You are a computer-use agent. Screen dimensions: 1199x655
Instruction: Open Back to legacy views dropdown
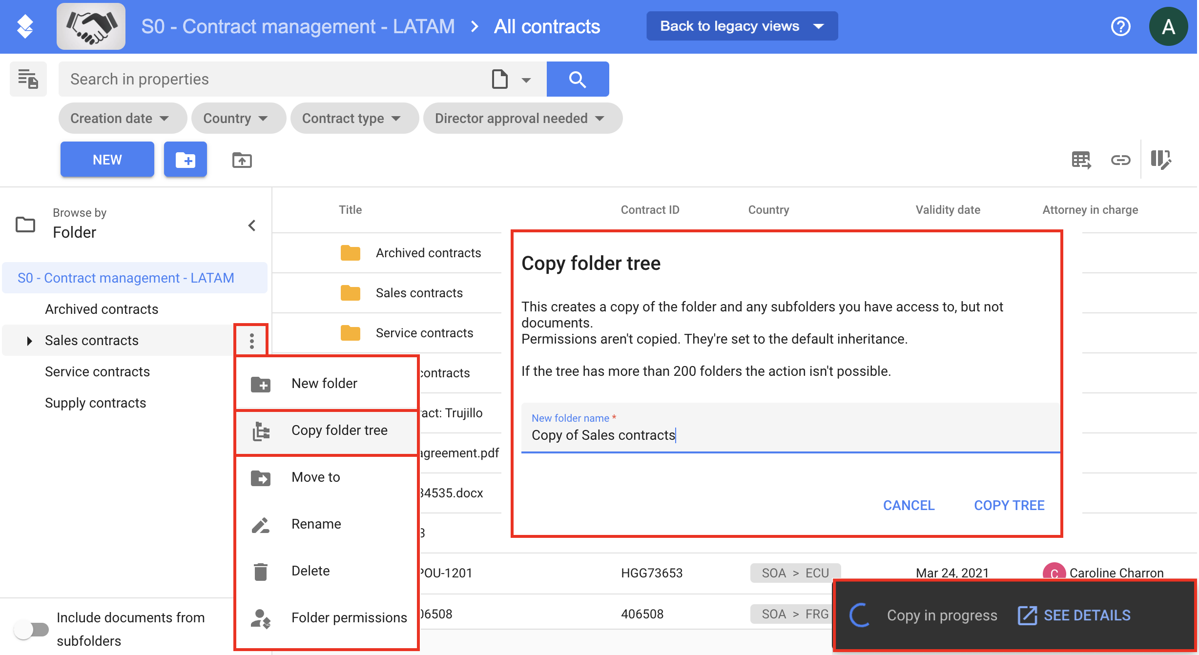pos(742,26)
